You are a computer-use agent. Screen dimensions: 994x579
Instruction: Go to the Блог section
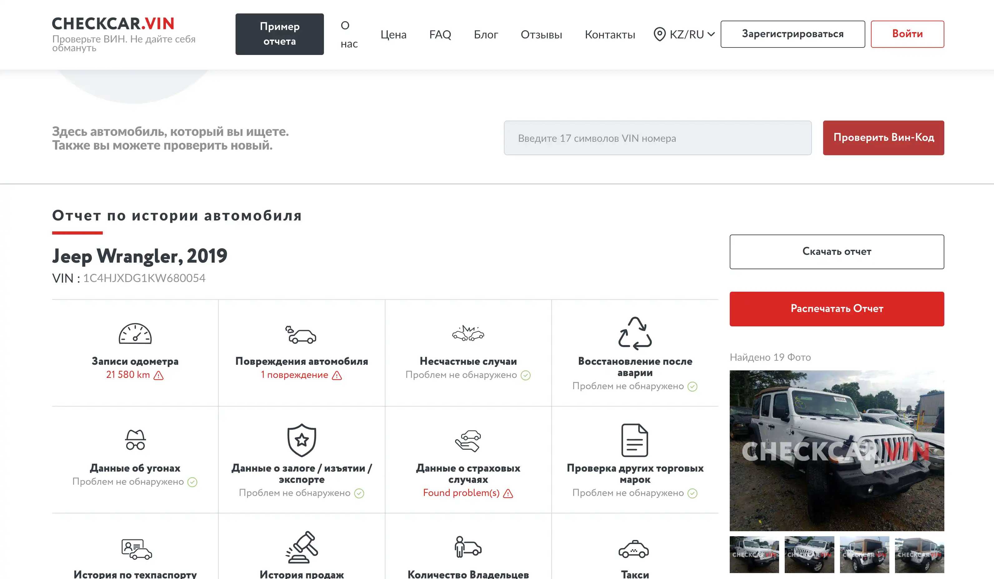pos(486,34)
